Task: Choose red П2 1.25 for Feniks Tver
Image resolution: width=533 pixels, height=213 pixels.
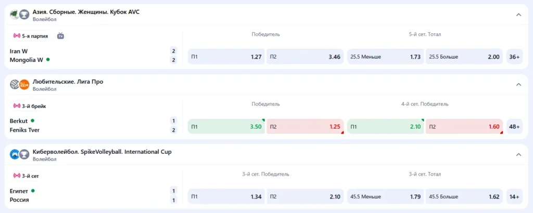Action: pyautogui.click(x=305, y=126)
